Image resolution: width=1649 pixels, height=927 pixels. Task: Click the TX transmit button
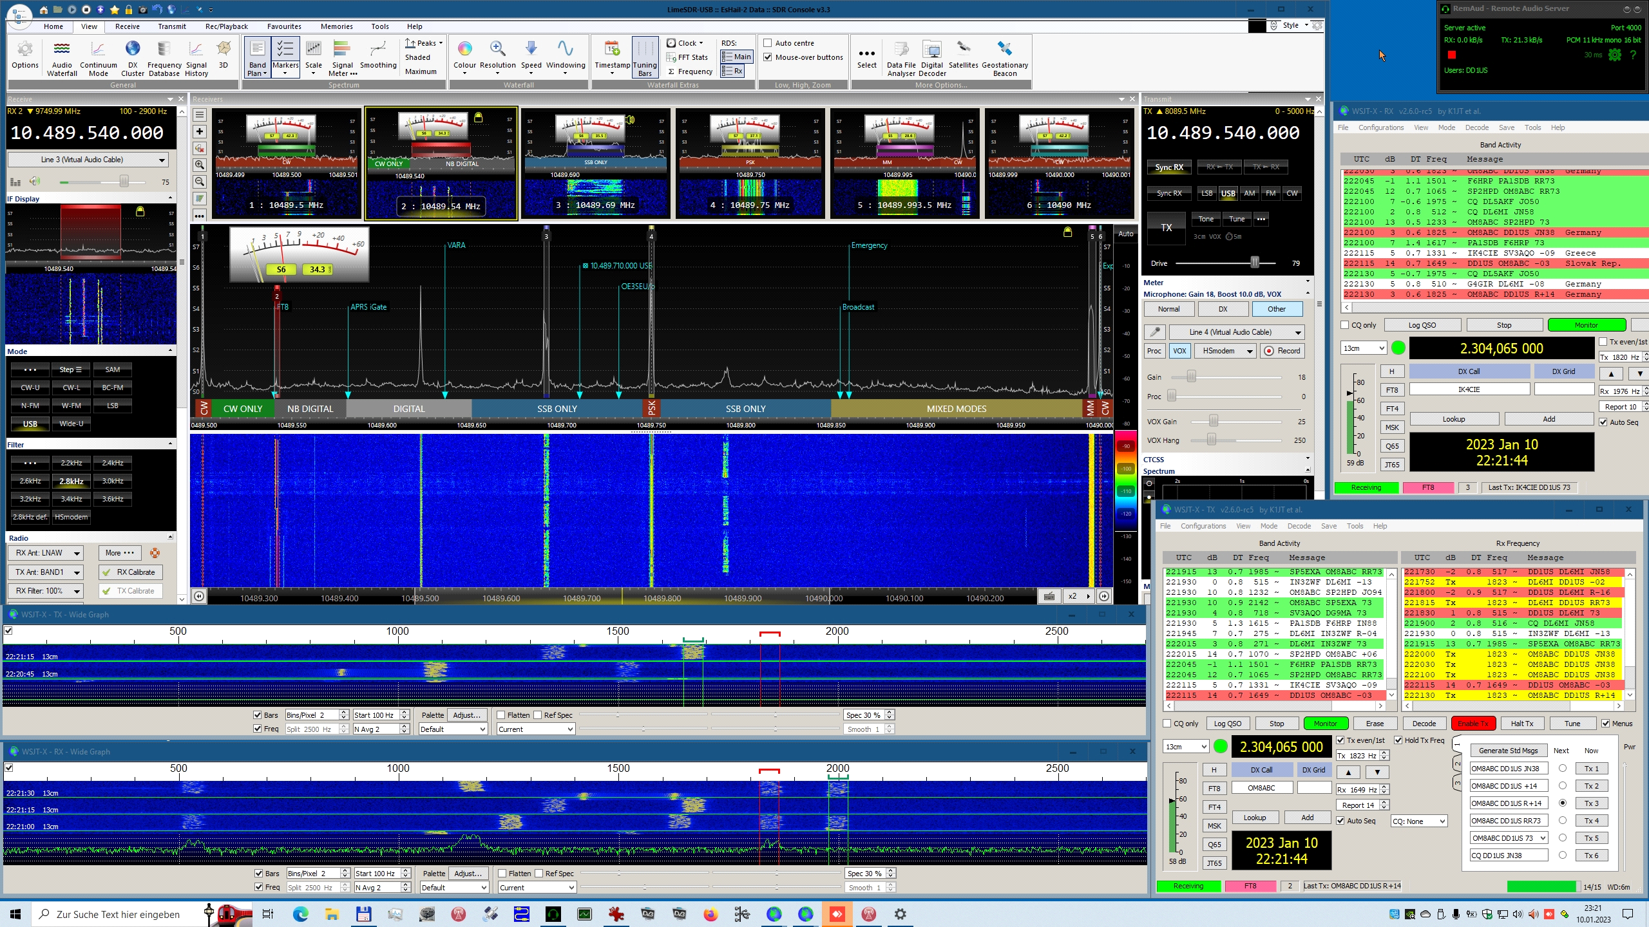coord(1167,227)
